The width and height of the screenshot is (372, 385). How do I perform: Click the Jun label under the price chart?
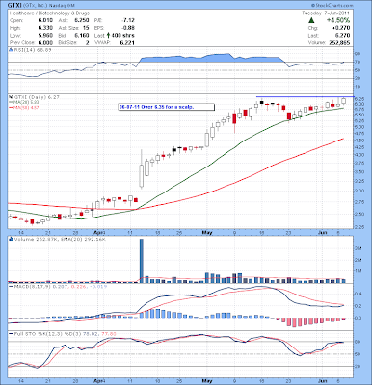(x=323, y=232)
